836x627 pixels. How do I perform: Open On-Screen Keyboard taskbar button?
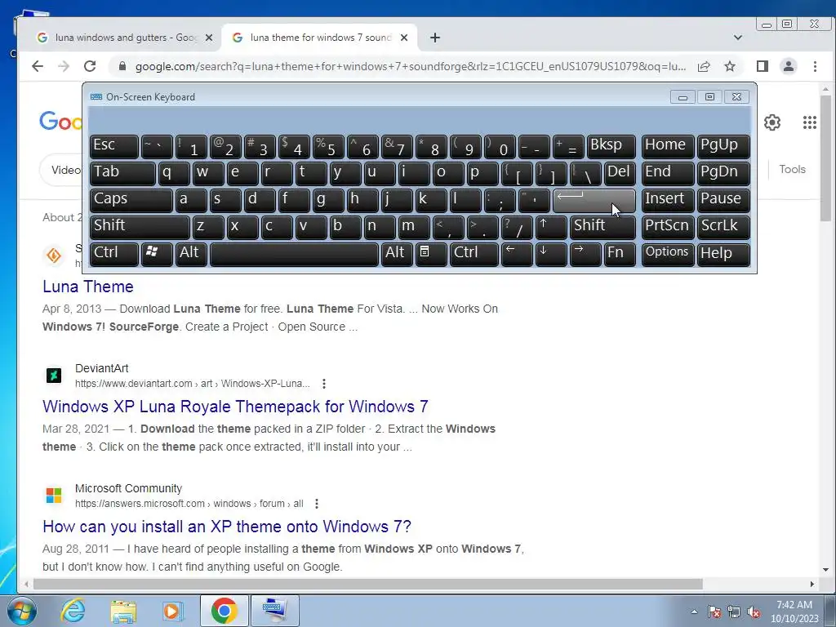point(274,611)
